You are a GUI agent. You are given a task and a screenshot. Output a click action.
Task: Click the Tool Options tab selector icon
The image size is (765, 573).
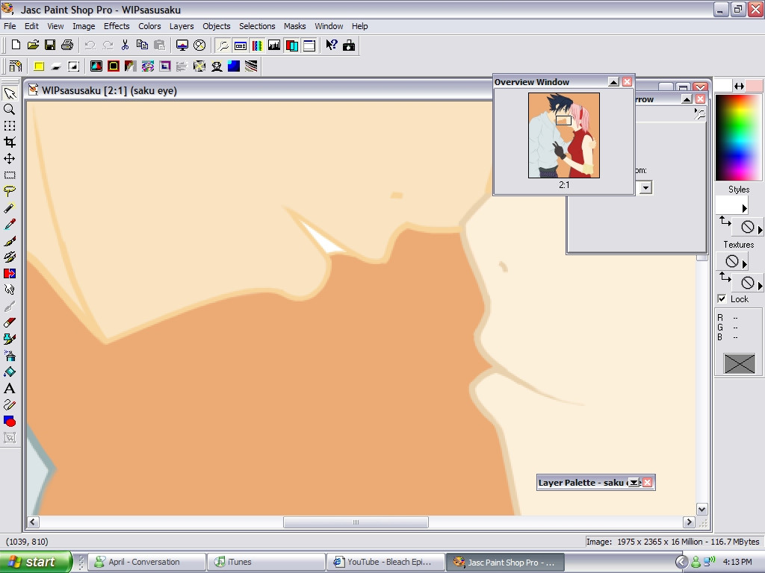tap(699, 114)
